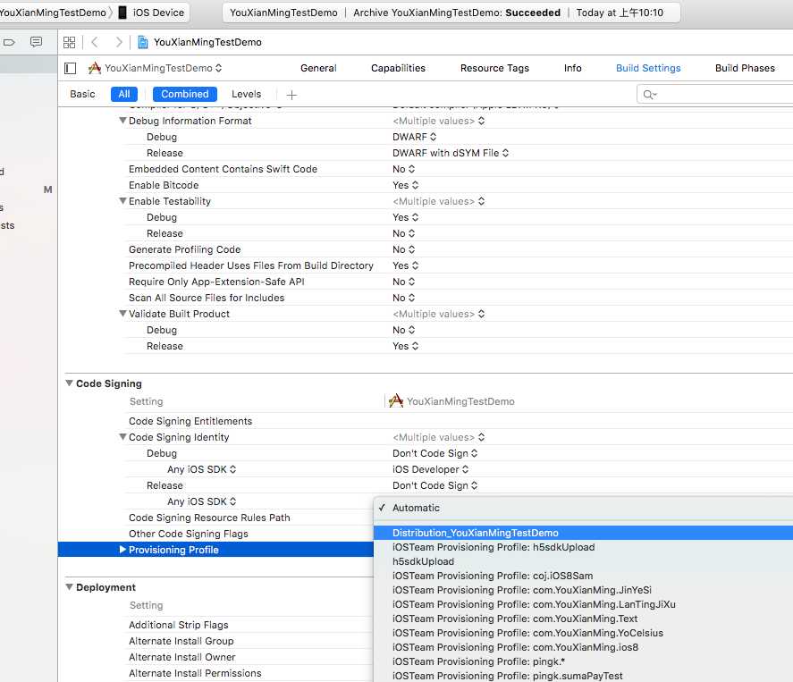Show All build settings

[123, 94]
